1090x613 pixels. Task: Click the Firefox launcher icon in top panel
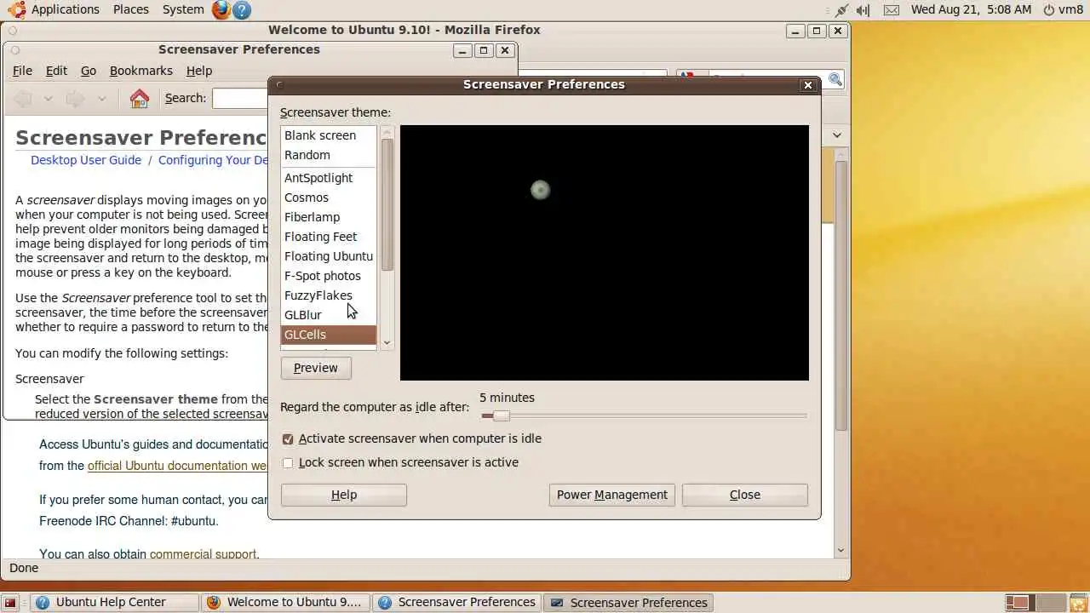pyautogui.click(x=221, y=10)
